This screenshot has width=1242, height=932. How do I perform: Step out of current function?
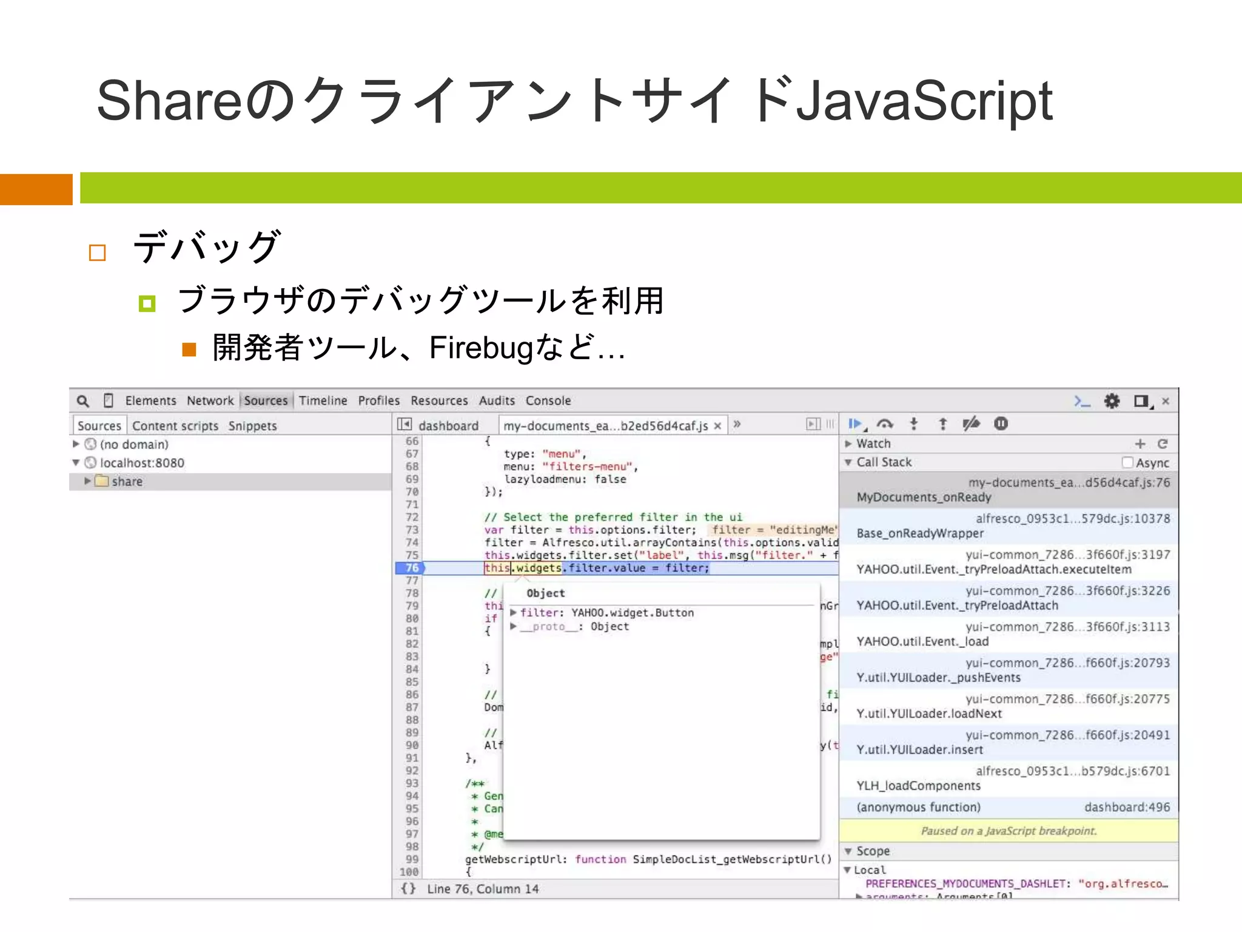point(942,424)
